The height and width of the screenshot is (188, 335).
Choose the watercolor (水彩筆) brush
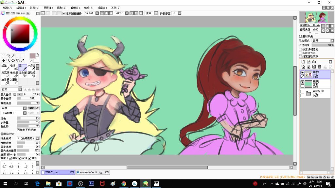click(31, 67)
